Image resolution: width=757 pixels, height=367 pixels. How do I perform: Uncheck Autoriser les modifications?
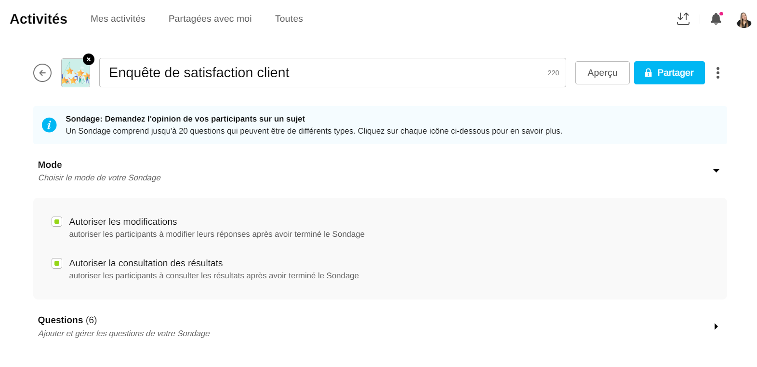[x=57, y=222]
